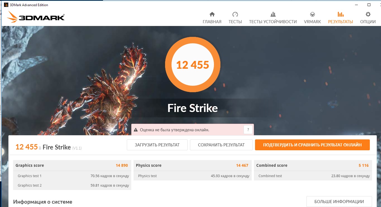Switch to the VRMark section icon
Viewport: 381px width, 207px height.
pos(312,14)
